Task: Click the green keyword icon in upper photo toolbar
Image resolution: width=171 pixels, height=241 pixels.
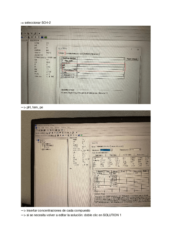Action: point(46,37)
